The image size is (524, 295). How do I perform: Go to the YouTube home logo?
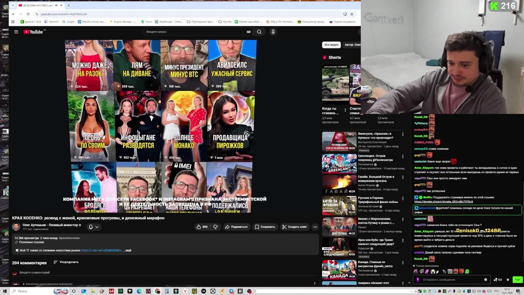coord(33,32)
